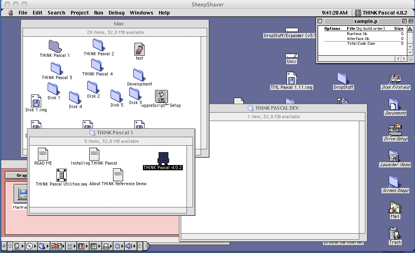Viewport: 415px width, 253px height.
Task: Select the THINK Pascal 4 folder
Action: click(96, 65)
